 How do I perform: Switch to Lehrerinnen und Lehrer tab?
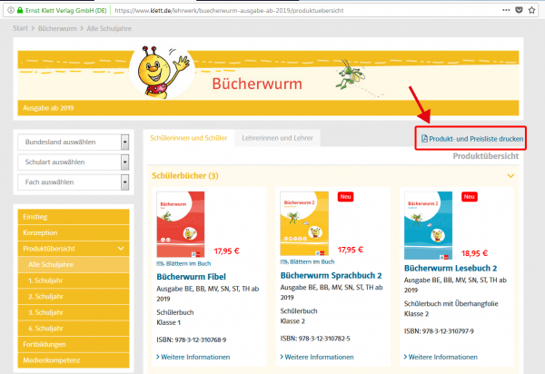click(x=277, y=138)
